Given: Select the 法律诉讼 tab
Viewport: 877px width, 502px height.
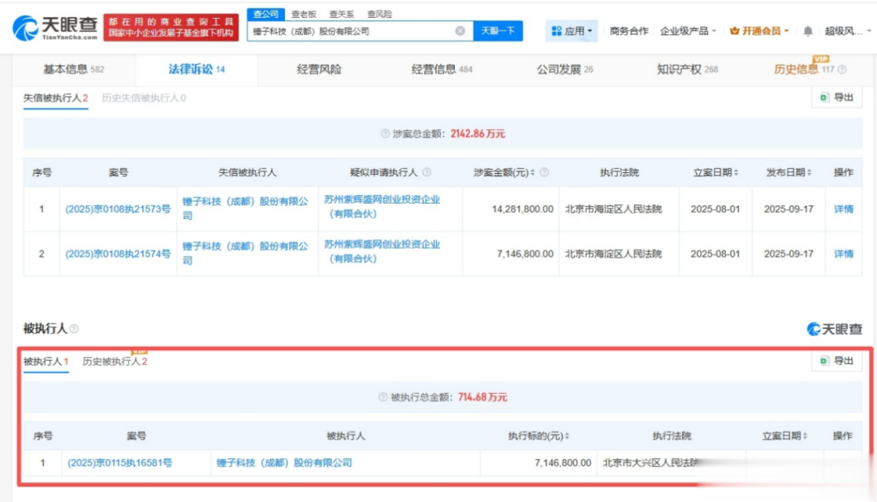Looking at the screenshot, I should [197, 69].
